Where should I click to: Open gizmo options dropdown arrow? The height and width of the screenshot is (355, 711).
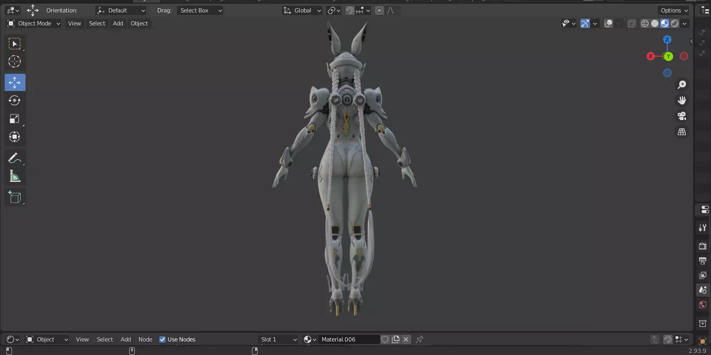(x=595, y=23)
